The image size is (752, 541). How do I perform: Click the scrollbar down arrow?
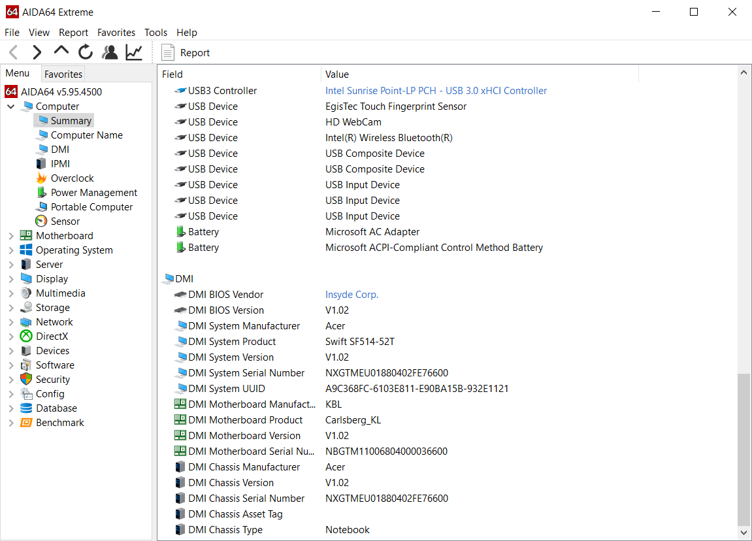tap(744, 533)
